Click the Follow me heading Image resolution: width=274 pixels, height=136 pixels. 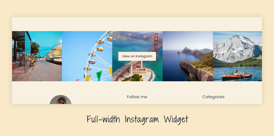click(137, 97)
